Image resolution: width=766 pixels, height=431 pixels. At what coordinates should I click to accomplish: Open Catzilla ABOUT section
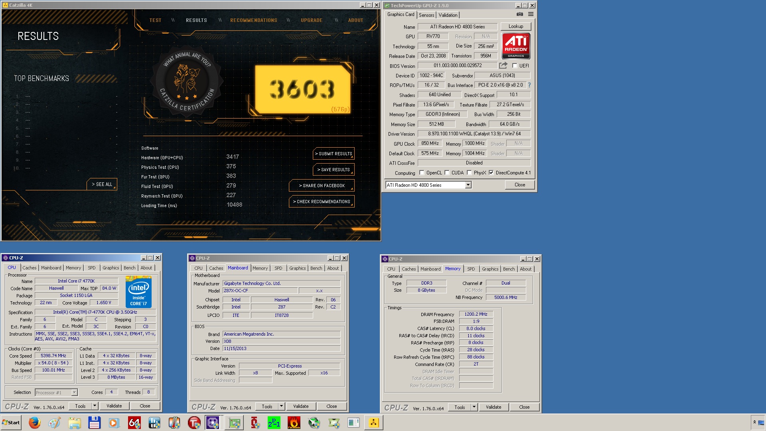pos(355,20)
